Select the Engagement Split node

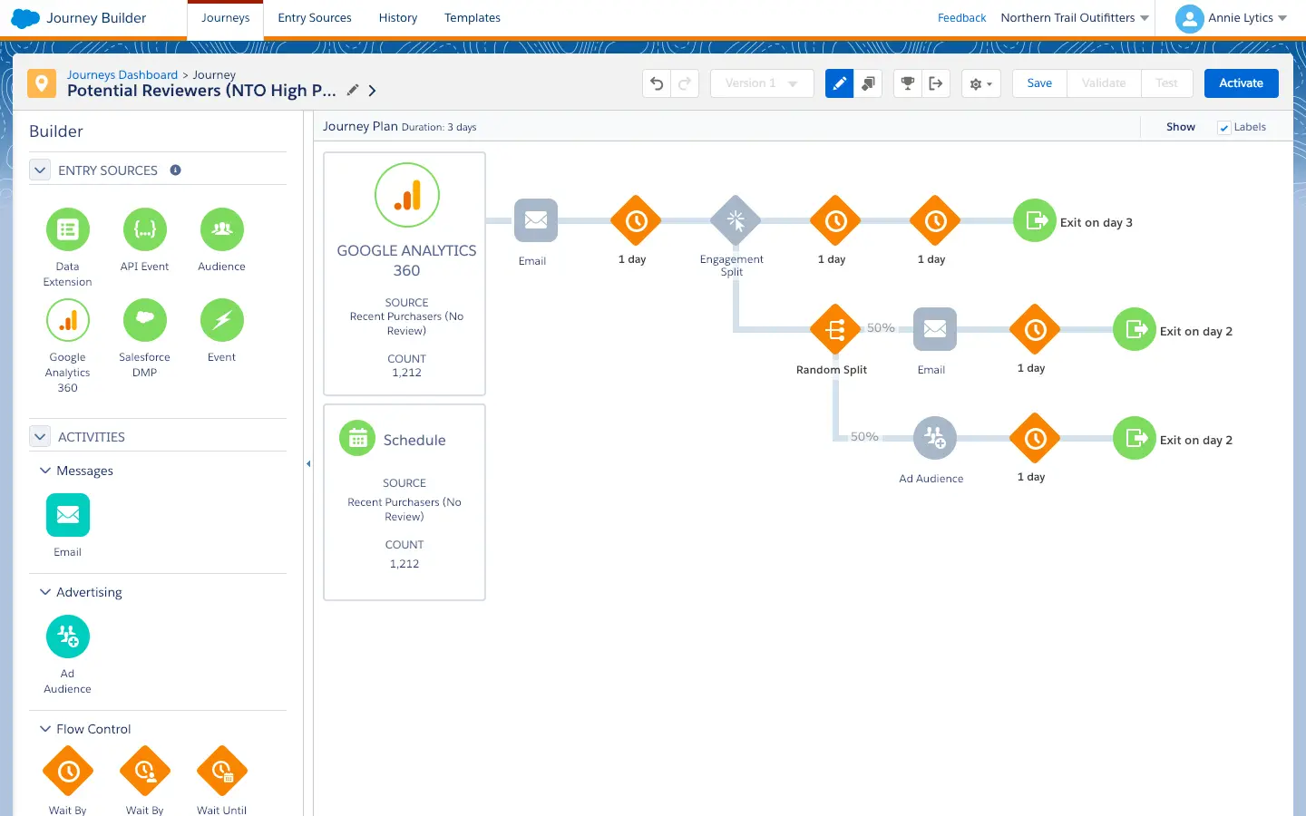click(x=736, y=220)
